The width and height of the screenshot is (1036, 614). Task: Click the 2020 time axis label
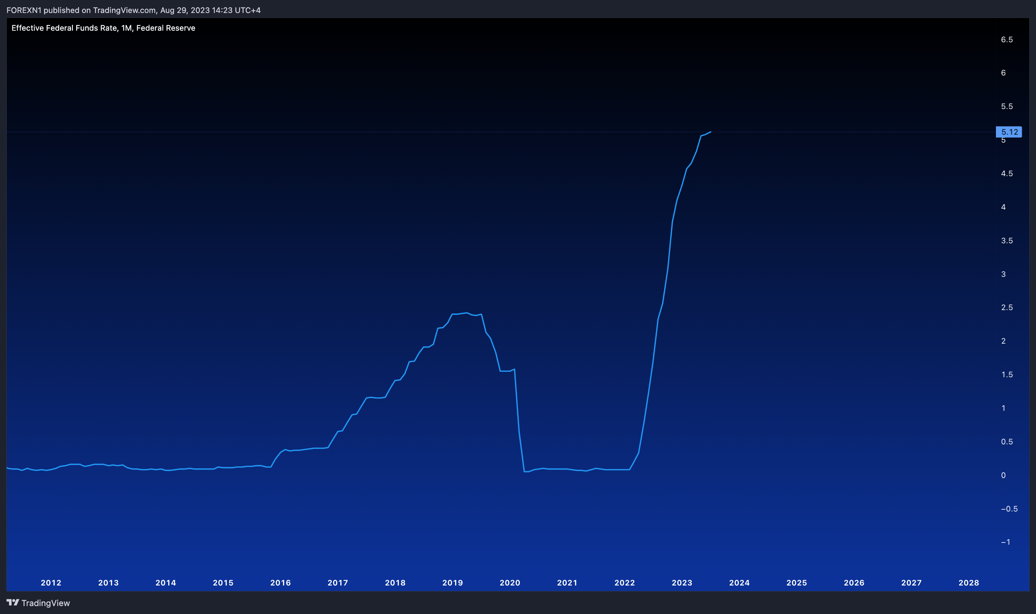tap(510, 583)
